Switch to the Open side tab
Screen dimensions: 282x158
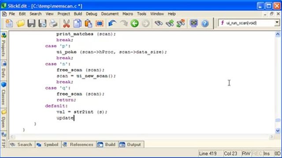point(4,118)
